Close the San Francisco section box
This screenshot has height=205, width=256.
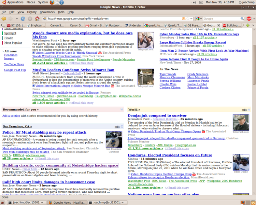pyautogui.click(x=122, y=127)
